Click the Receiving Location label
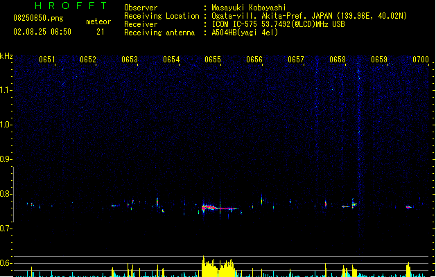This screenshot has width=436, height=277. coord(162,16)
